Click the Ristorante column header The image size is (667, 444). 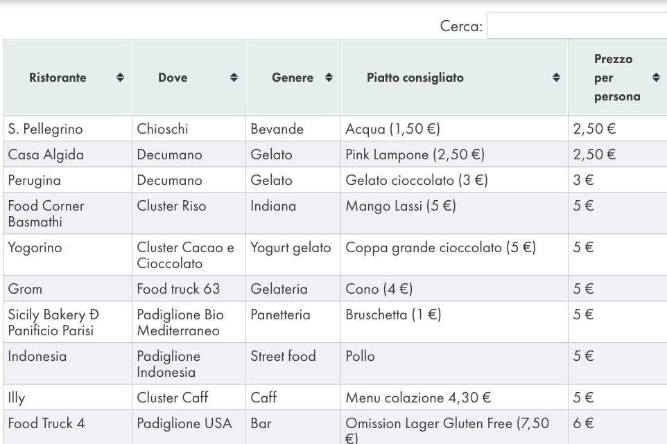(x=58, y=78)
